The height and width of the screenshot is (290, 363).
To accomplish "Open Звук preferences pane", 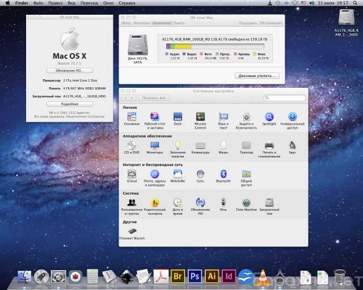I will pyautogui.click(x=293, y=147).
